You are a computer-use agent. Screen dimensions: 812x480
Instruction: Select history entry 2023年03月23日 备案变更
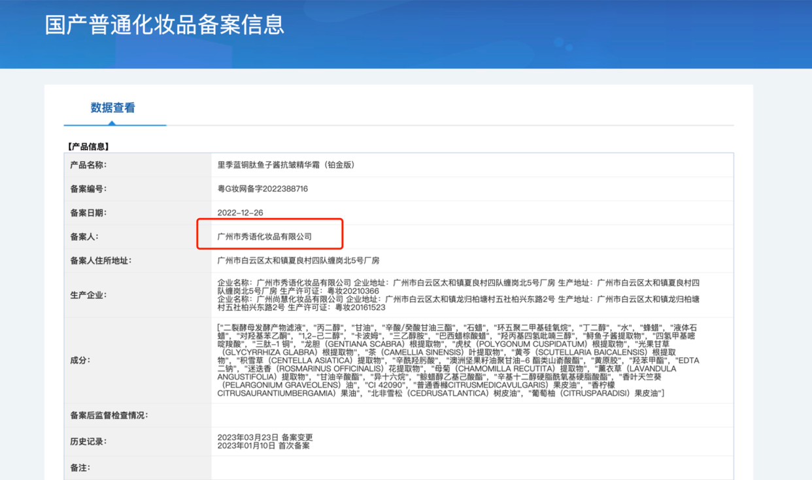265,438
